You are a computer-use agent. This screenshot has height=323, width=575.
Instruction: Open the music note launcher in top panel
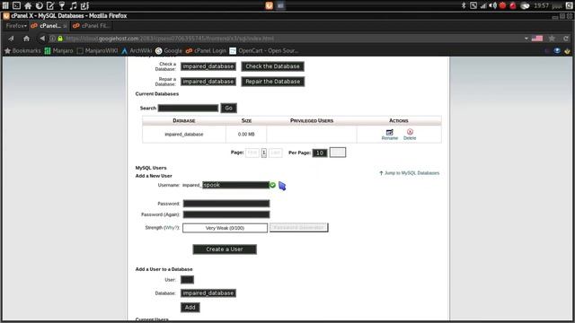tap(74, 5)
